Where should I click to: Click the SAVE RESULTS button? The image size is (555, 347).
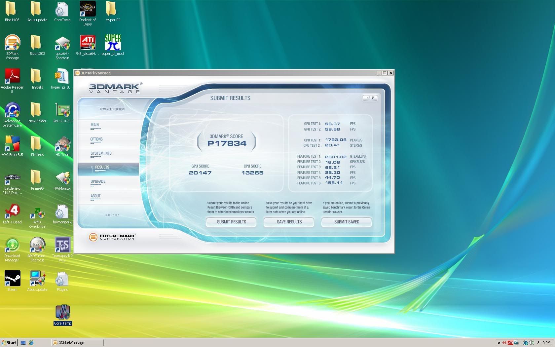point(289,222)
